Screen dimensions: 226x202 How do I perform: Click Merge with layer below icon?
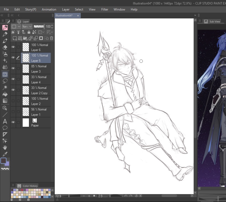coord(36,38)
